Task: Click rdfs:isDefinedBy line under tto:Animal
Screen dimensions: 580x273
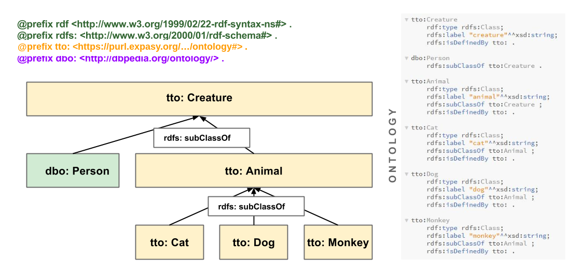Action: [471, 112]
